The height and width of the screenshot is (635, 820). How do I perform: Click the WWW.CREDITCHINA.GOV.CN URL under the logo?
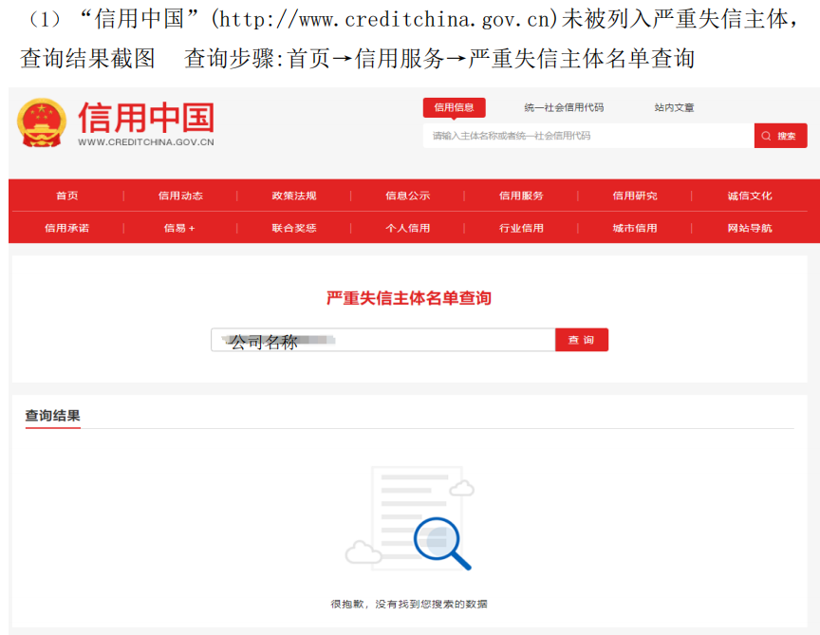(146, 141)
